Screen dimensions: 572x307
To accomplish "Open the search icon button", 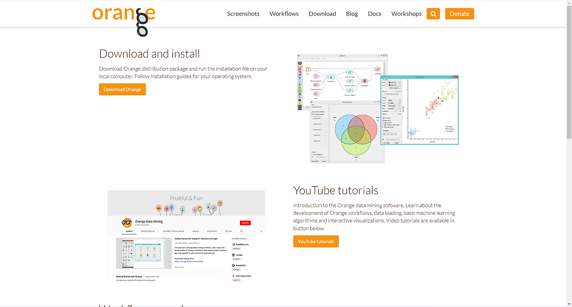I will pos(433,14).
